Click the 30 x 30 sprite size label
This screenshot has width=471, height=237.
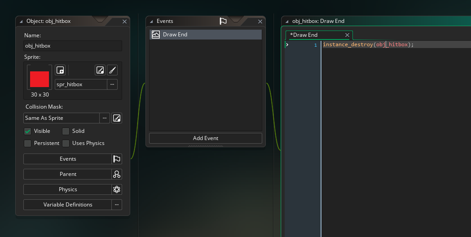tap(40, 95)
